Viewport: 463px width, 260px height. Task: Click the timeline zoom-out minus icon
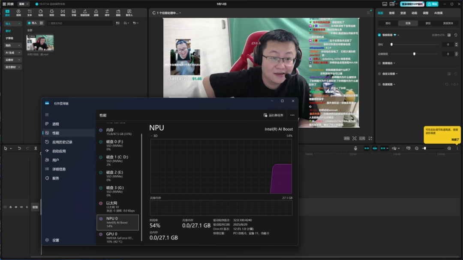417,148
